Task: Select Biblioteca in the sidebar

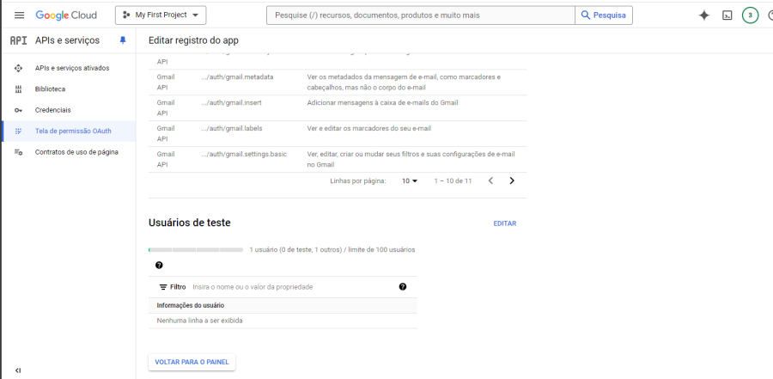Action: click(x=50, y=89)
